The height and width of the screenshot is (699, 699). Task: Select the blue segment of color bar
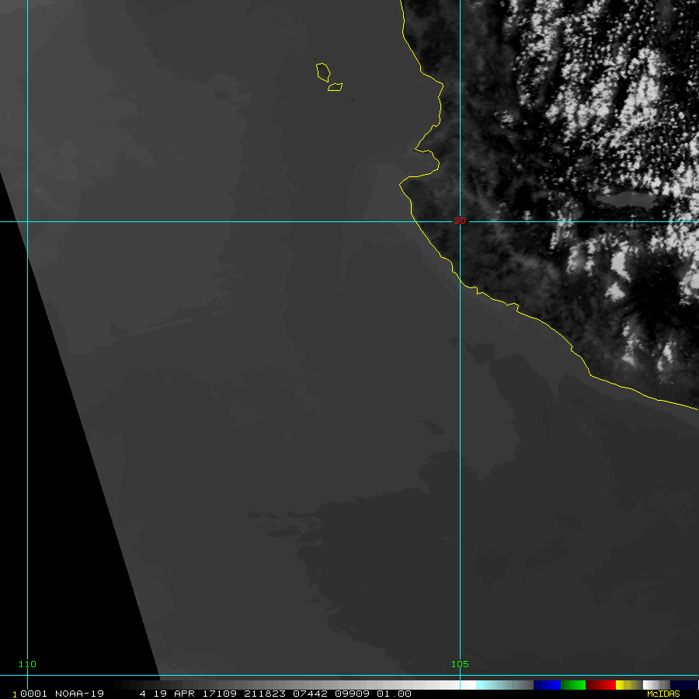point(547,685)
